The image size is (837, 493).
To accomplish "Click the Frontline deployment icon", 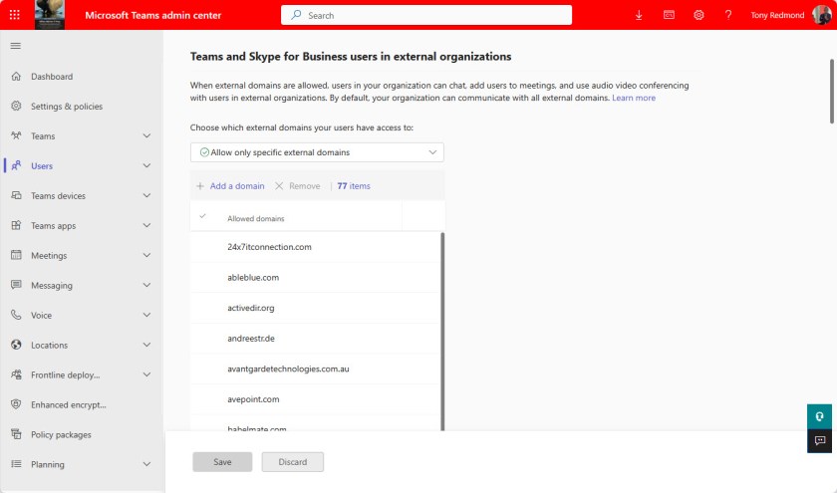I will (16, 374).
